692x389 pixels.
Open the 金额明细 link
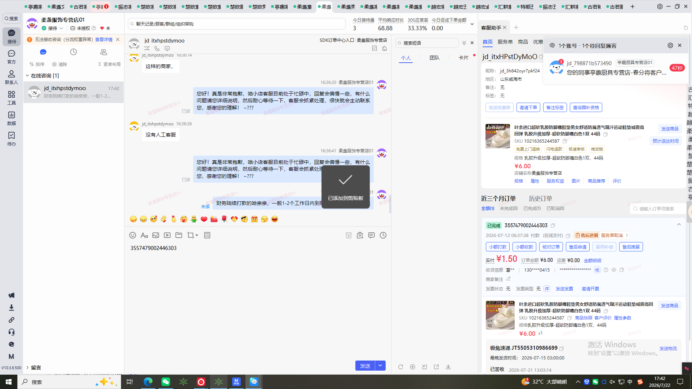tap(593, 260)
